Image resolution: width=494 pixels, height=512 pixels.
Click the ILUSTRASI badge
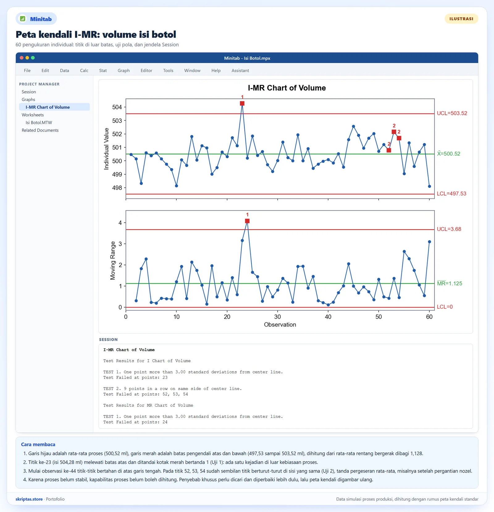point(461,19)
